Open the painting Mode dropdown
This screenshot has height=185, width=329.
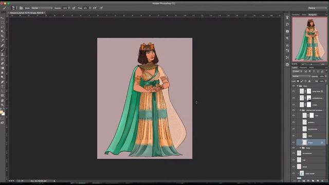tap(42, 8)
